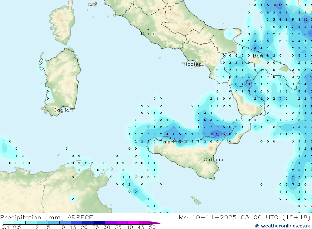This screenshot has width=312, height=229.
Task: Select the 0.5–1 mm legend swatch
Action: 20,223
